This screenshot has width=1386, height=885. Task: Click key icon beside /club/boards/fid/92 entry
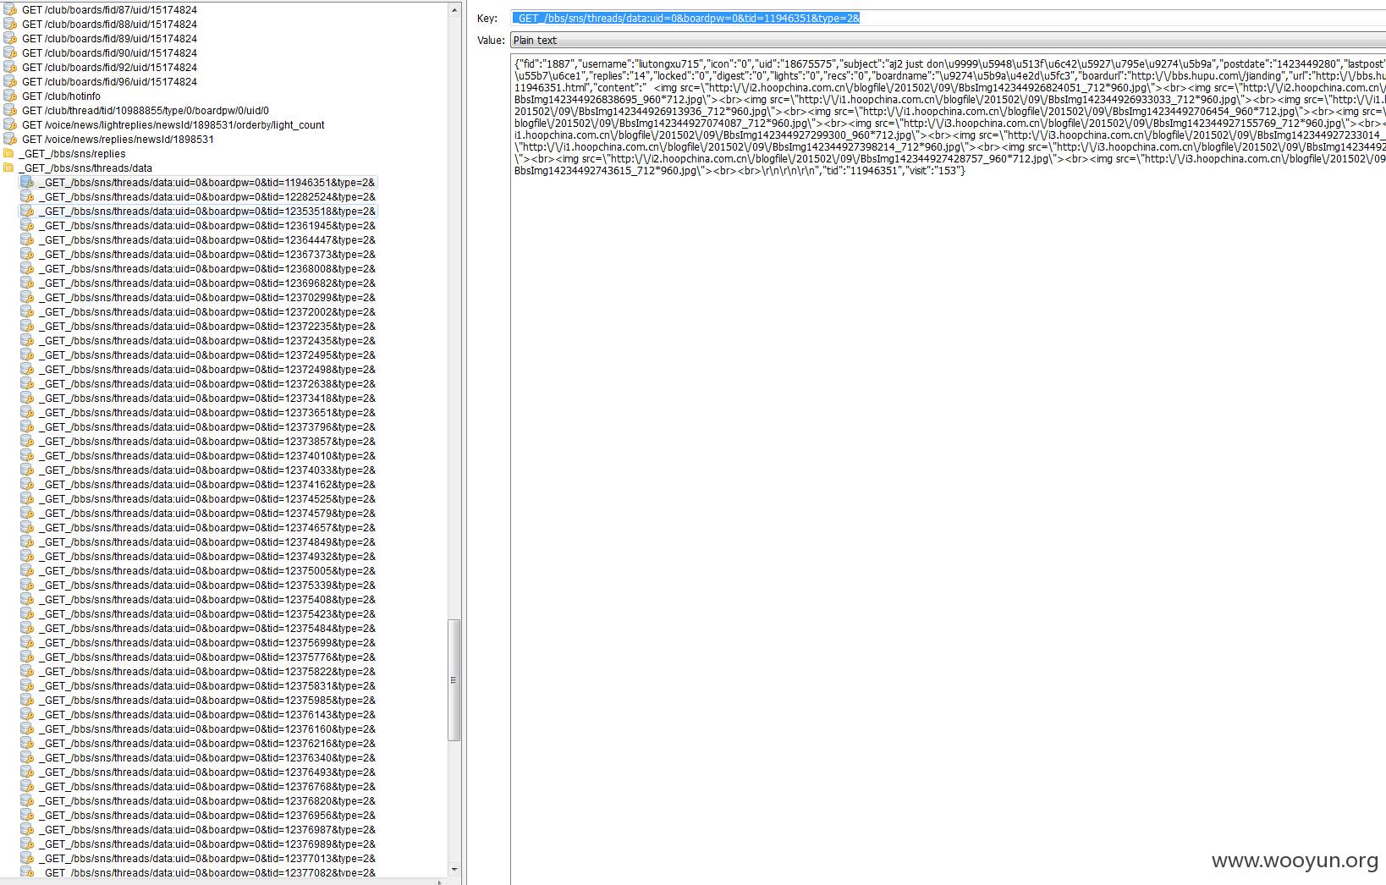tap(10, 67)
